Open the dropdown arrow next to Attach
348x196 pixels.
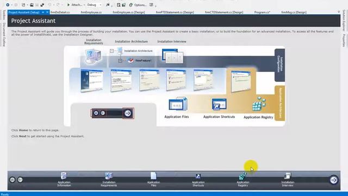[84, 5]
